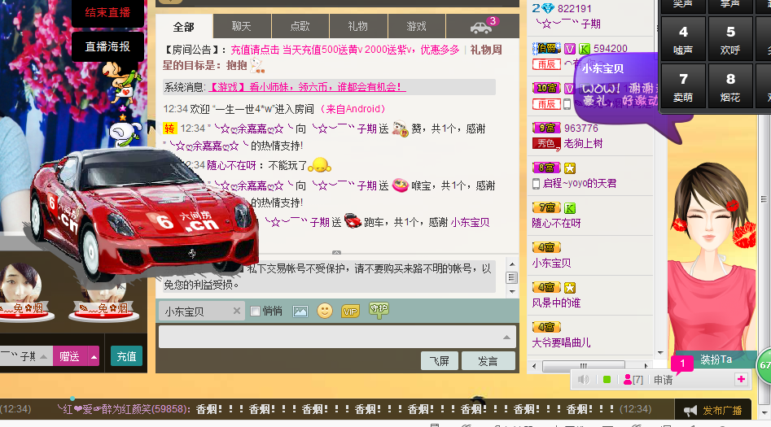Screen dimensions: 771x427
Task: Select user 老狗上树 in the user list
Action: point(583,143)
